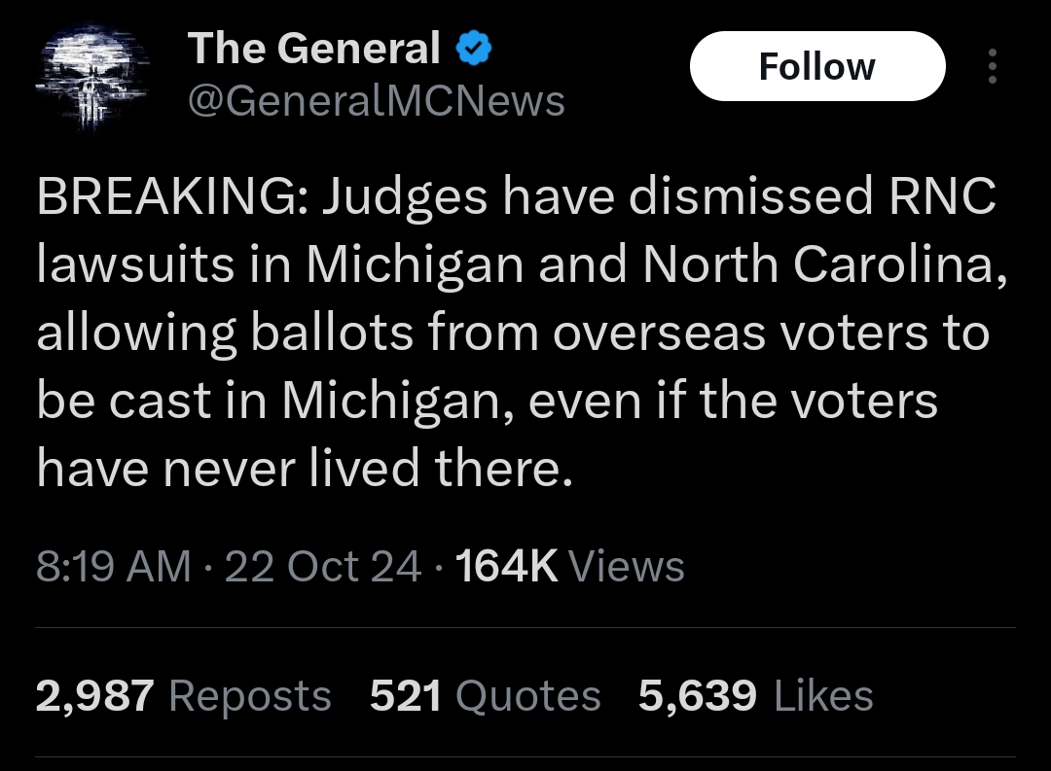Open the 521 Quotes list
The width and height of the screenshot is (1051, 771).
pos(485,696)
